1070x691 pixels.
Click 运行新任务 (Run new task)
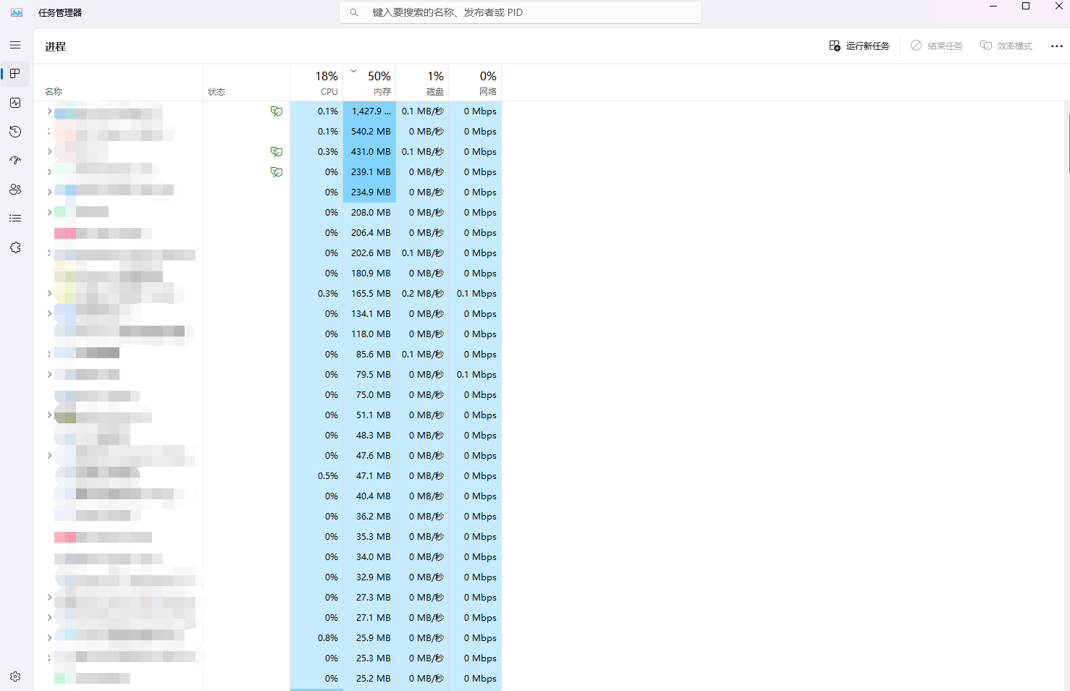tap(859, 46)
